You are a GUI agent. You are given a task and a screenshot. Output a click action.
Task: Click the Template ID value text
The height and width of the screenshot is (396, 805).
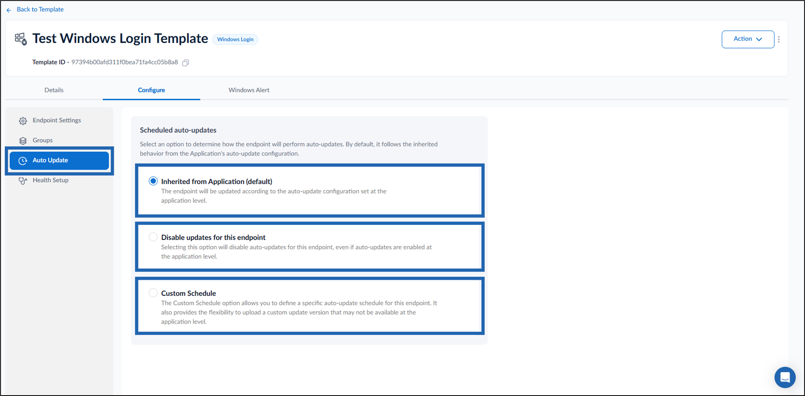125,62
